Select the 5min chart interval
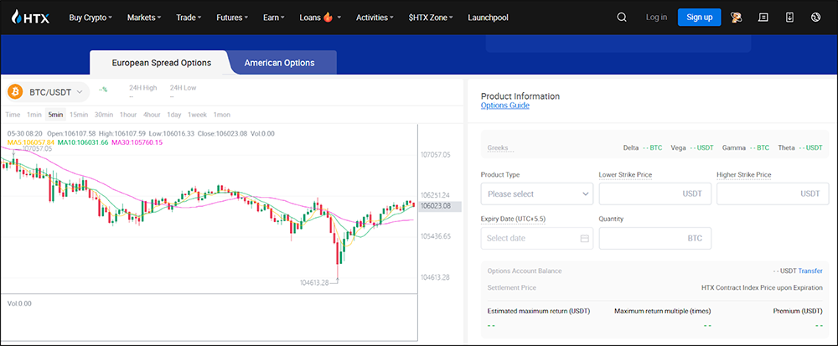The image size is (838, 346). pos(55,114)
